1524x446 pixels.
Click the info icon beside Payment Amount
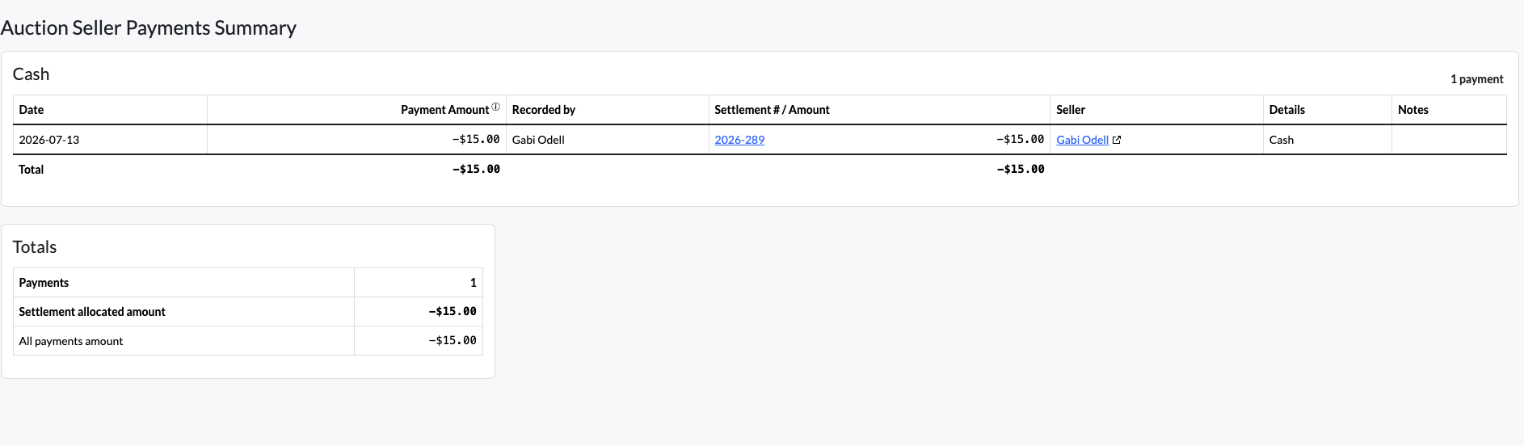[495, 107]
